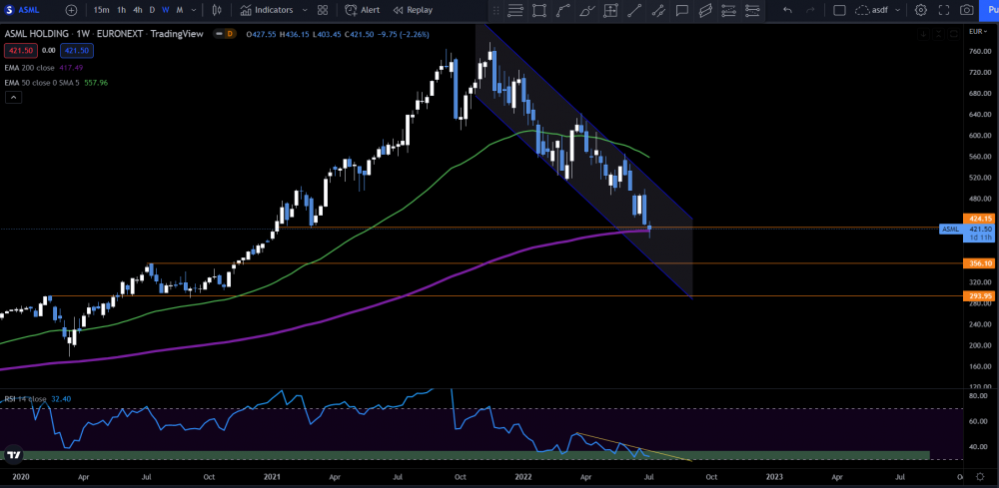Click the ASML symbol search
999x488 pixels.
point(28,10)
